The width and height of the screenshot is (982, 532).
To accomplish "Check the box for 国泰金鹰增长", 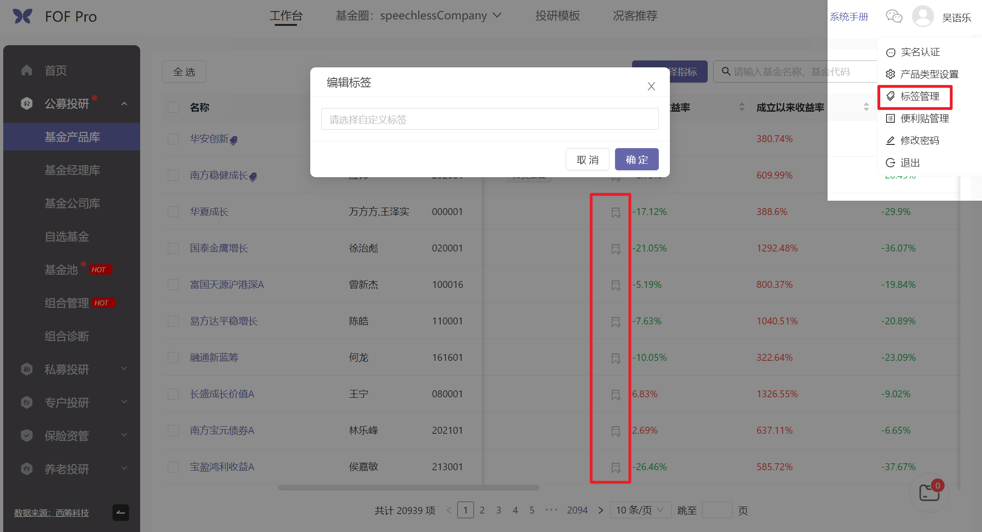I will pyautogui.click(x=173, y=248).
